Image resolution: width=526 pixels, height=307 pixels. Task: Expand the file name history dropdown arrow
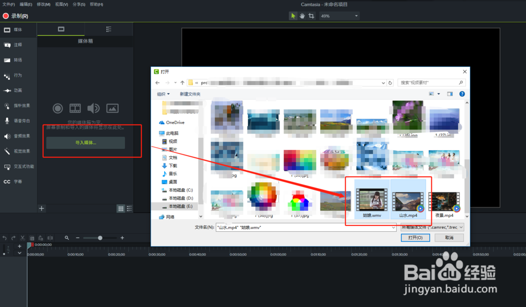coord(393,227)
